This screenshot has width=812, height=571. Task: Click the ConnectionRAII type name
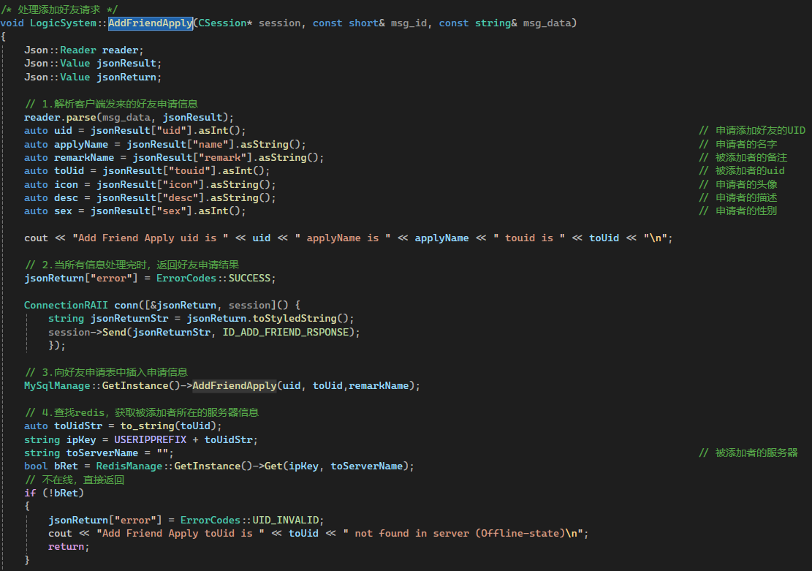point(66,305)
